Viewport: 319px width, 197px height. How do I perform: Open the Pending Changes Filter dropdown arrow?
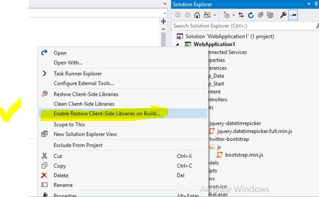click(x=234, y=15)
